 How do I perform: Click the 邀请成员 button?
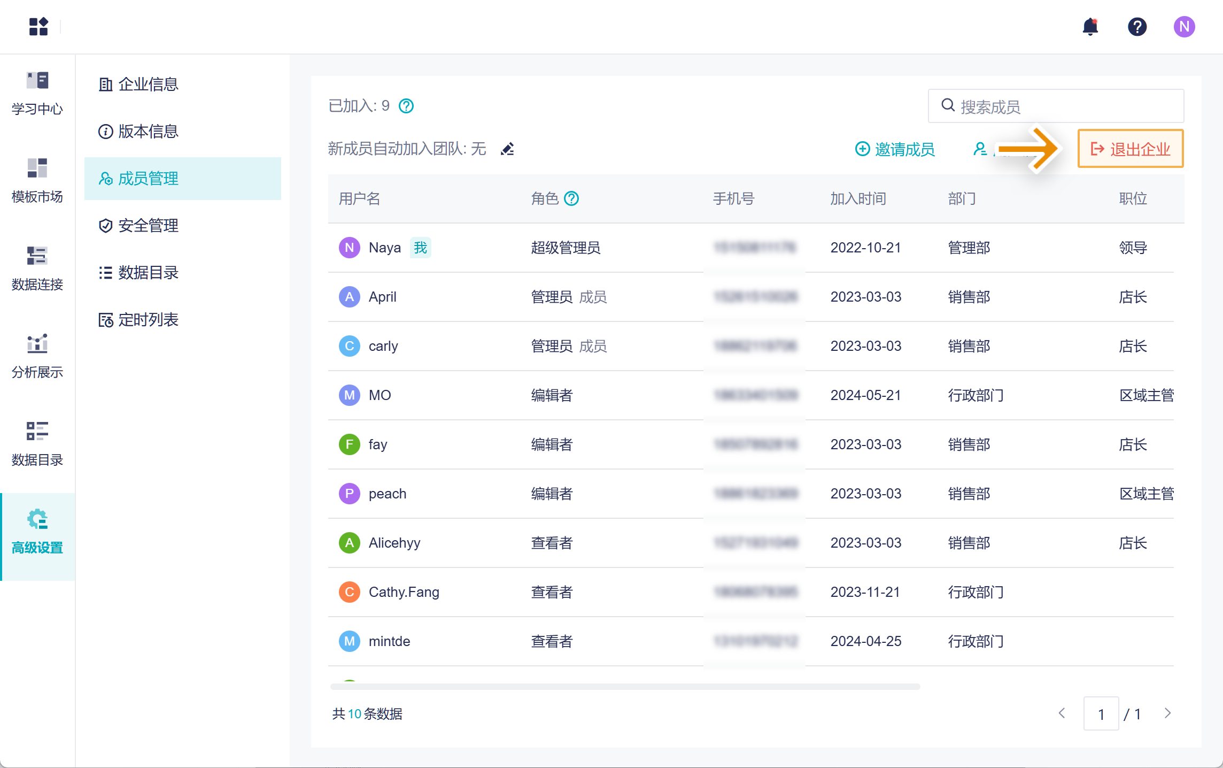(895, 149)
